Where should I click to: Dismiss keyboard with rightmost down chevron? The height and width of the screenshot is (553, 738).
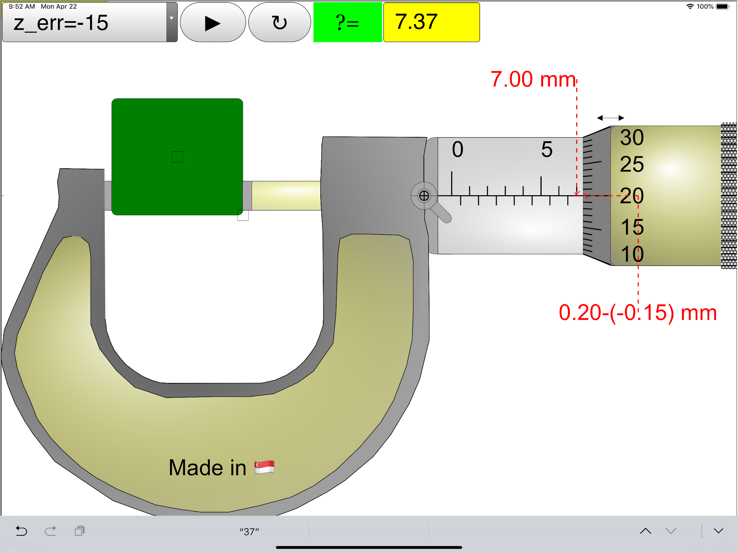[x=718, y=531]
